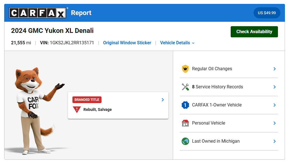Expand the Vehicle Details dropdown
This screenshot has width=288, height=163.
(x=177, y=43)
